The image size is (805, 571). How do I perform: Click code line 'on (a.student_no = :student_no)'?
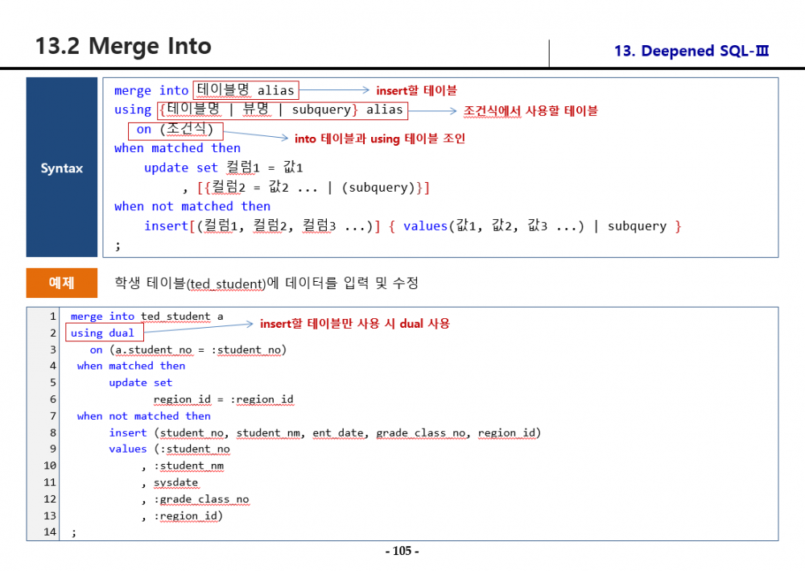(x=188, y=350)
